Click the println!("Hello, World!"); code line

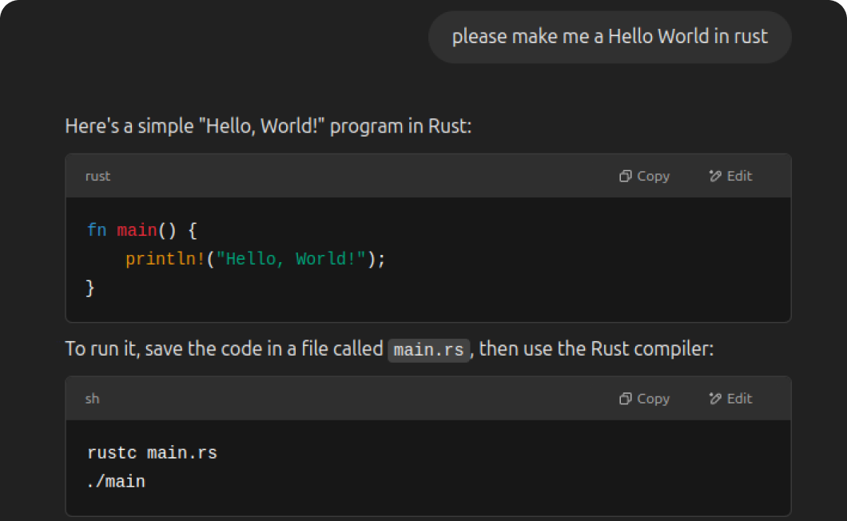tap(256, 259)
